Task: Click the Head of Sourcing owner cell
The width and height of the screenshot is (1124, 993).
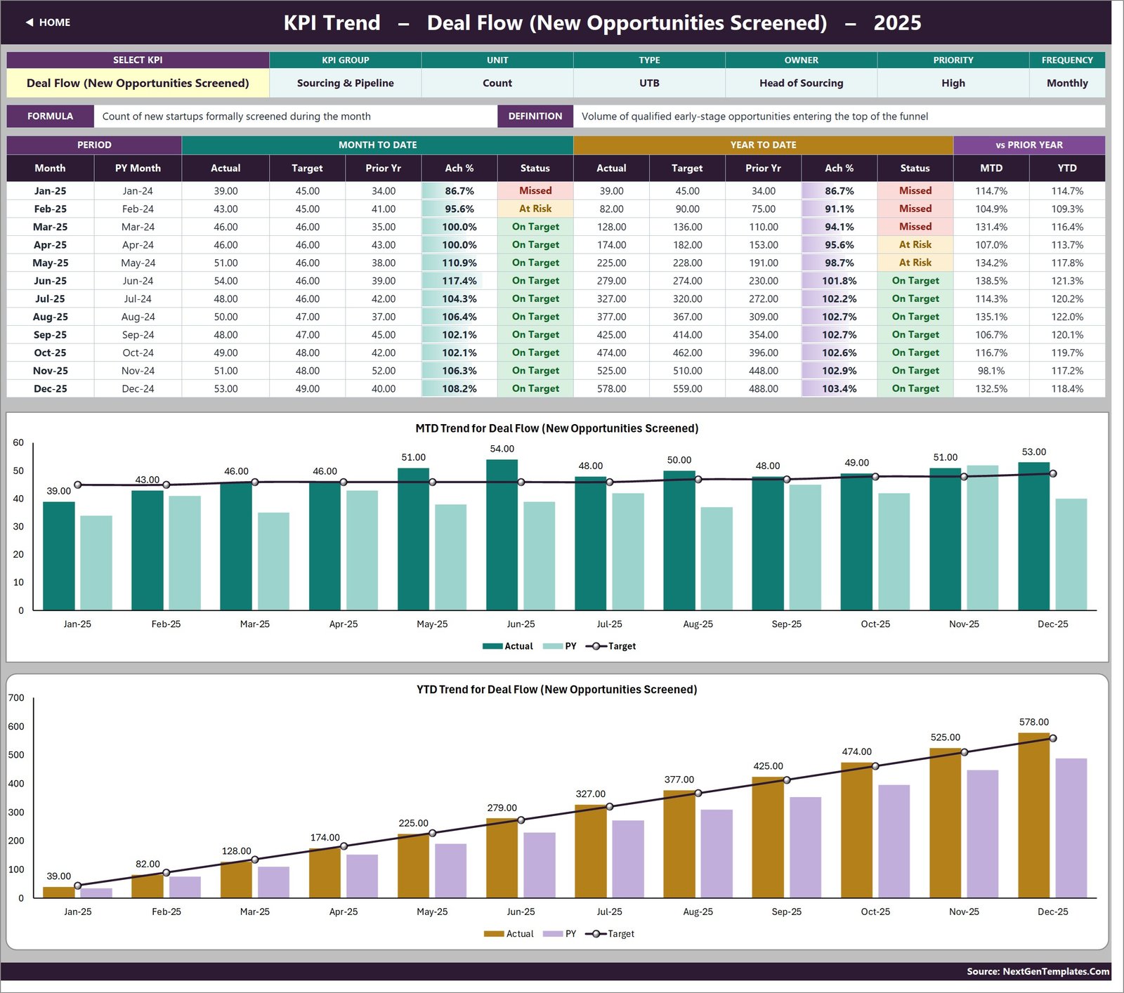Action: coord(801,83)
